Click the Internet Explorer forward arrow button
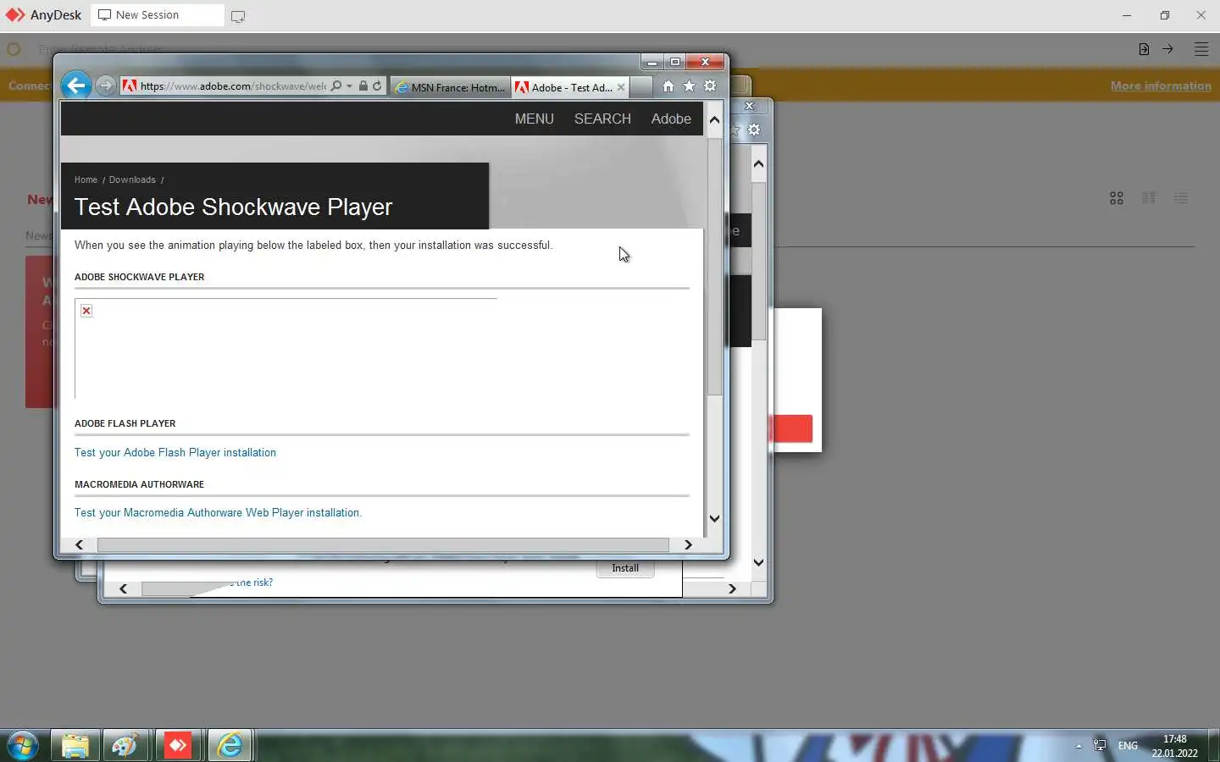The width and height of the screenshot is (1220, 762). coord(105,86)
